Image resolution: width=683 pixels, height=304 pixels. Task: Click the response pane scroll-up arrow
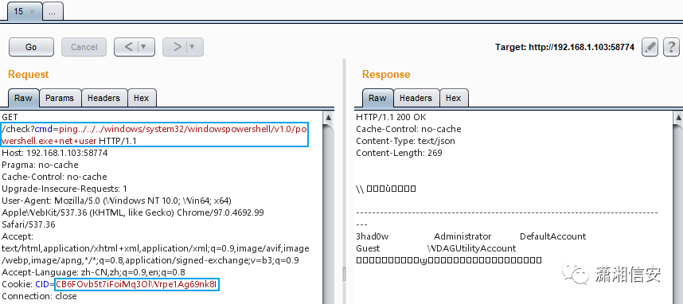(x=677, y=118)
